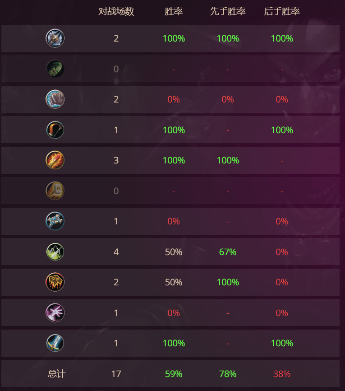Viewport: 345px width, 391px height.
Task: Sort by 胜率 column header
Action: 174,11
